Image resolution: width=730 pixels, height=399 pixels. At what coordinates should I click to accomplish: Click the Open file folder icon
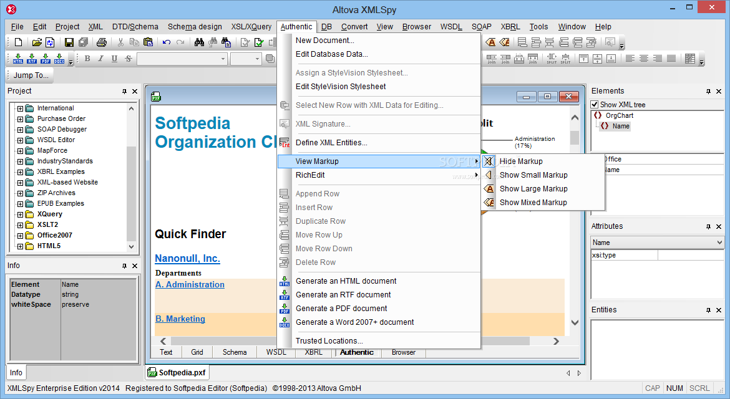37,42
